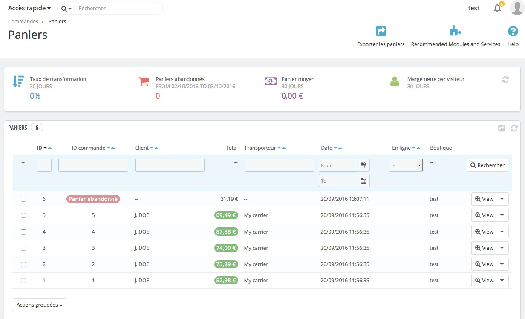Viewport: 525px width, 319px height.
Task: Expand View options arrow for cart 5
Action: click(x=502, y=215)
